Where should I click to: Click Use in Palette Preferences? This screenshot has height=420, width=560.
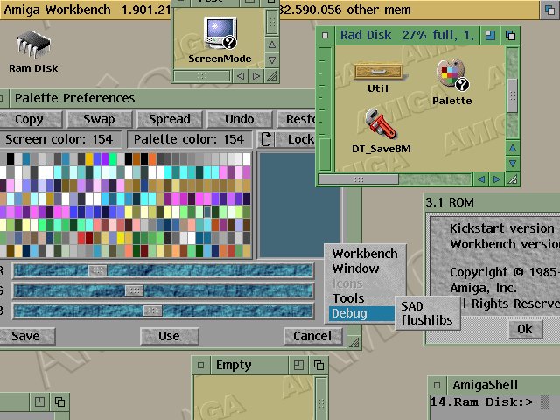click(x=169, y=336)
